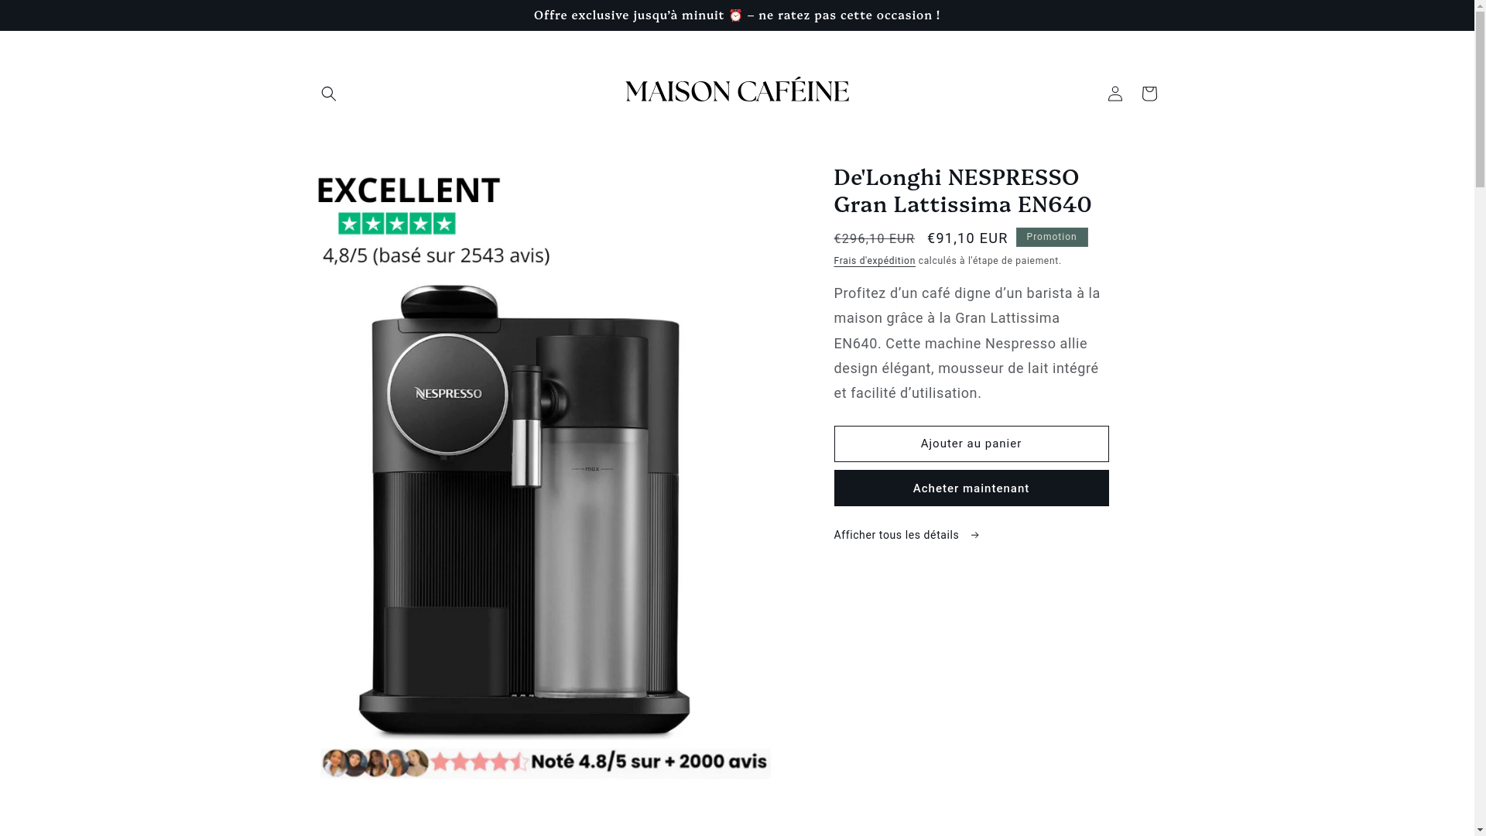Open the search magnifier icon

pyautogui.click(x=329, y=94)
